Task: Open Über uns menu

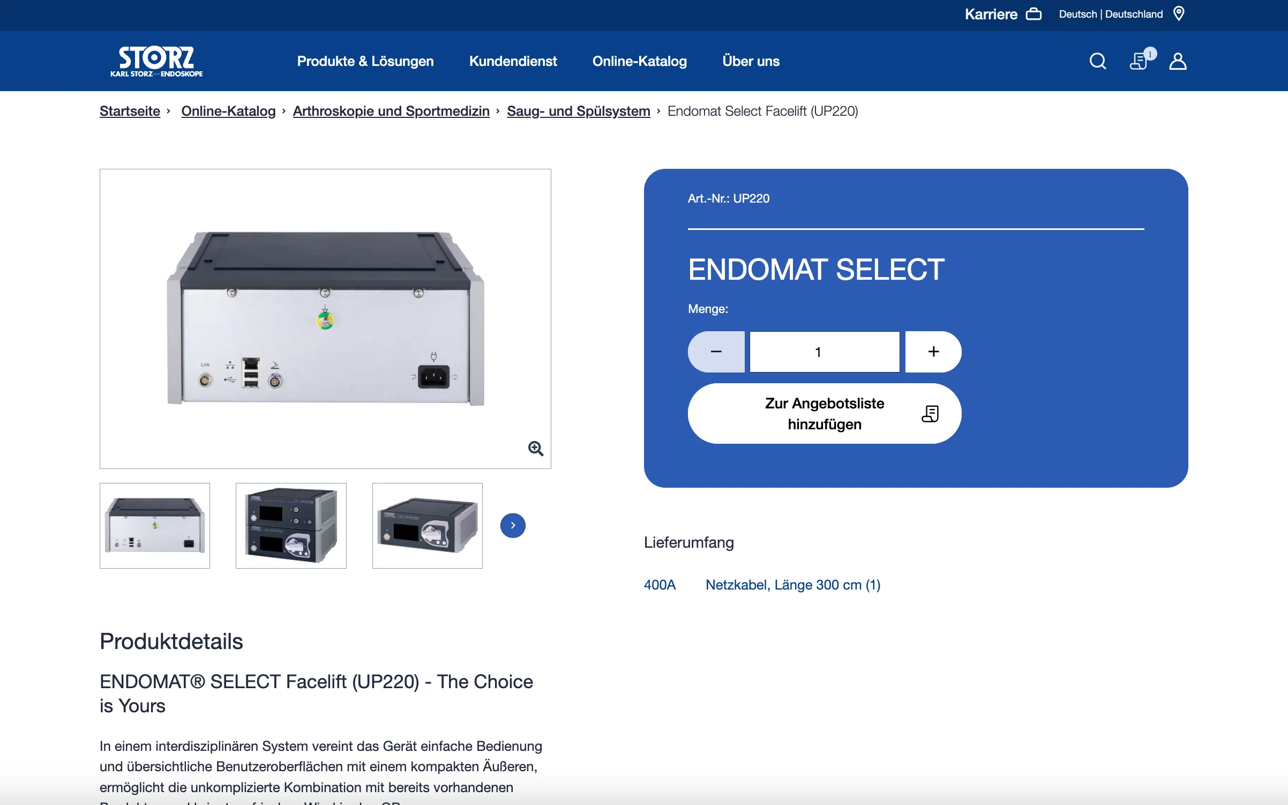Action: point(751,61)
